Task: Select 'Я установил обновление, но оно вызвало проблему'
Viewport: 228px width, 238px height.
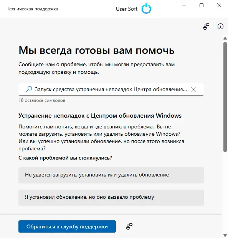Action: coord(111,198)
